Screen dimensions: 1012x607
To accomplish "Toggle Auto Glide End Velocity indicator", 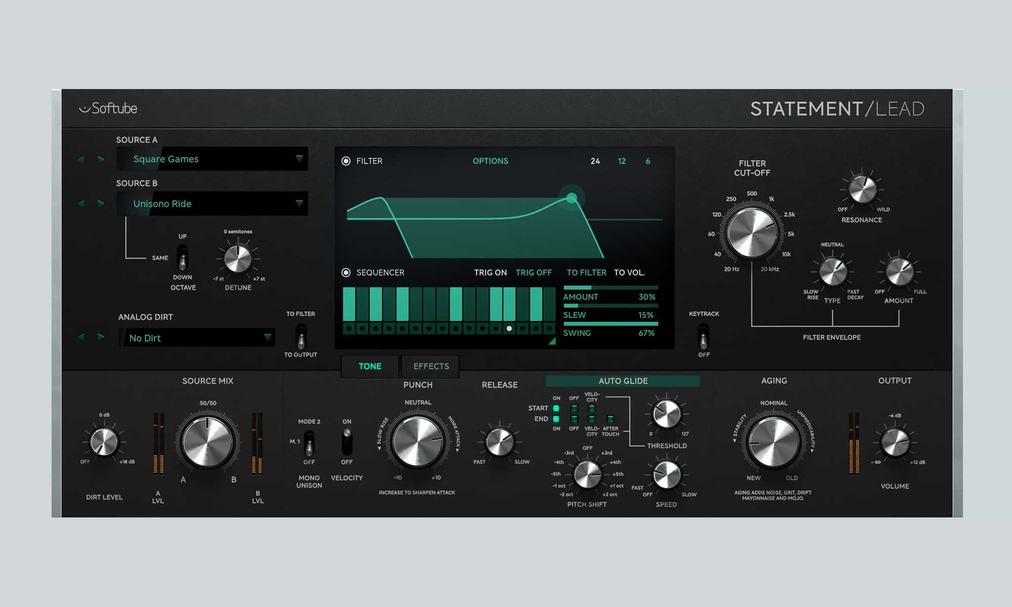I will click(592, 419).
